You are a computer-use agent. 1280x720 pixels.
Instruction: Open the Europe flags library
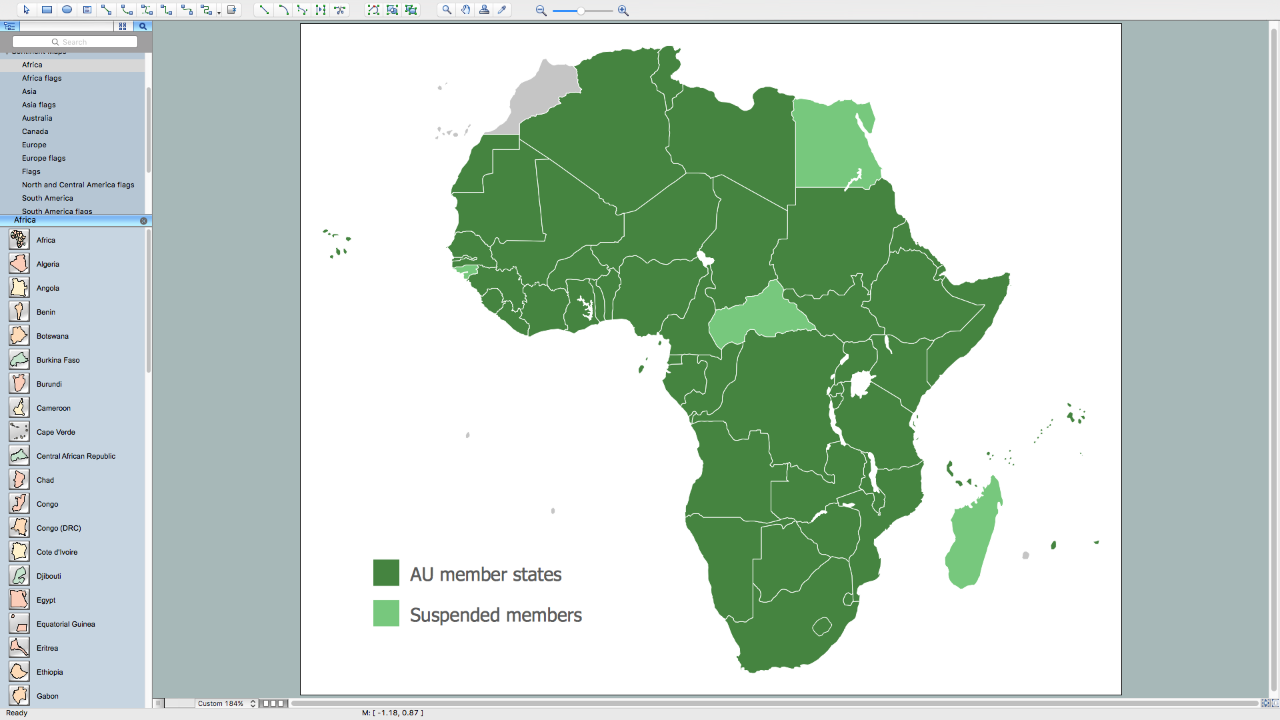pyautogui.click(x=43, y=158)
